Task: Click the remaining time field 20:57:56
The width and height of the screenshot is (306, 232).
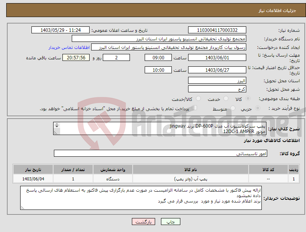Action: tap(76, 57)
